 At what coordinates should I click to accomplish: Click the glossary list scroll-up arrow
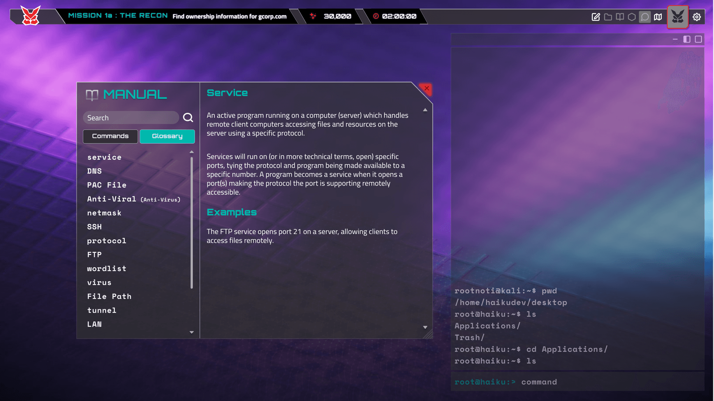point(191,152)
